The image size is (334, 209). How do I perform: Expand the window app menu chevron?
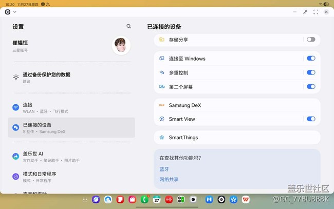[x=14, y=12]
